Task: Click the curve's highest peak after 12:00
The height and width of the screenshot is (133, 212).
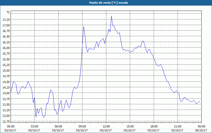Action: [x=111, y=16]
